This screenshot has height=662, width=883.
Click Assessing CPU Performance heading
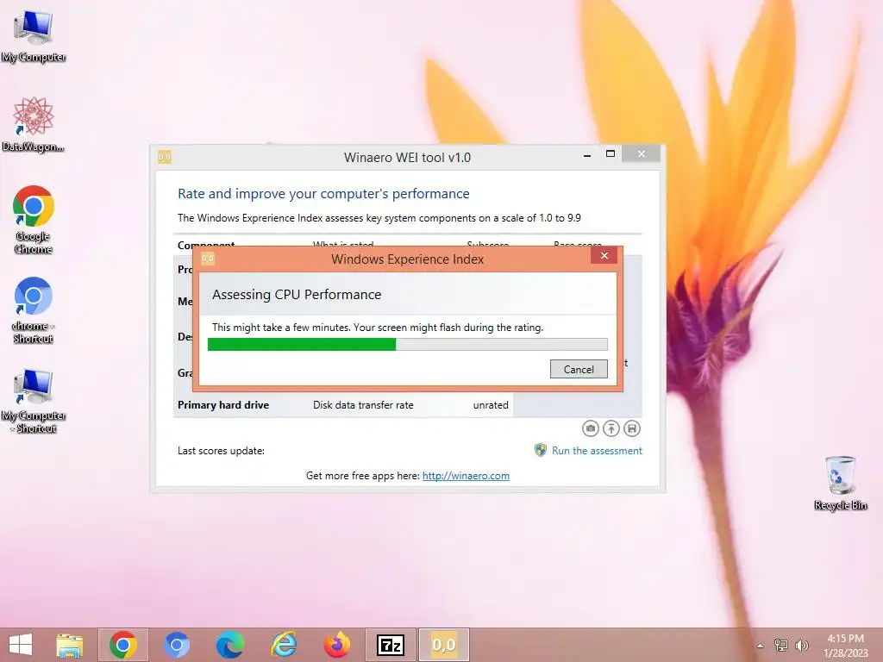pos(297,295)
